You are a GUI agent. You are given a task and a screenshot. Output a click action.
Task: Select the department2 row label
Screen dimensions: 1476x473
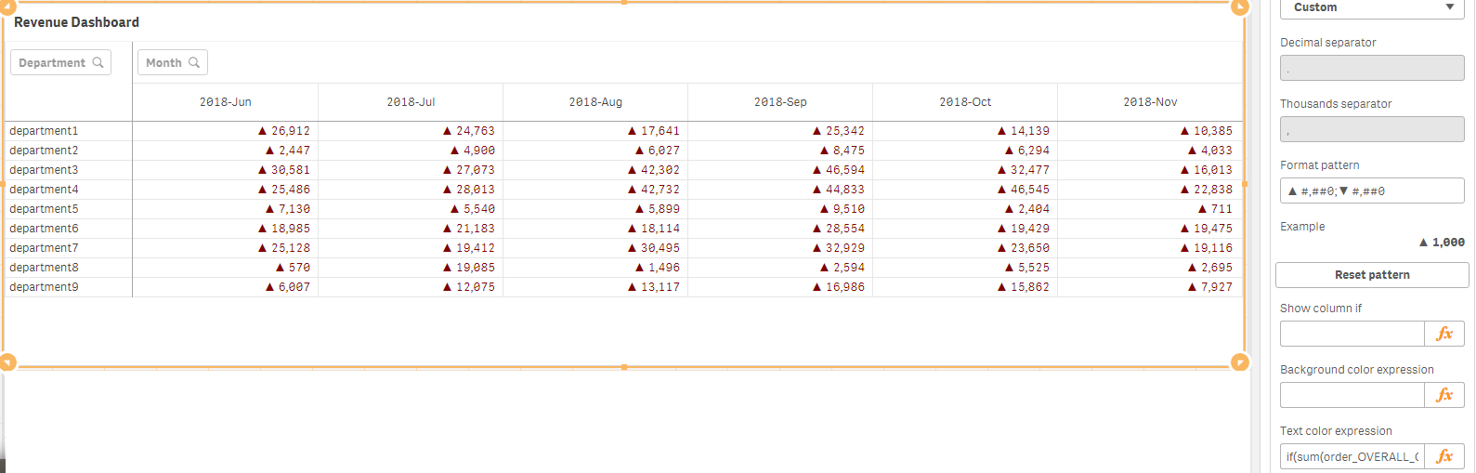point(44,151)
